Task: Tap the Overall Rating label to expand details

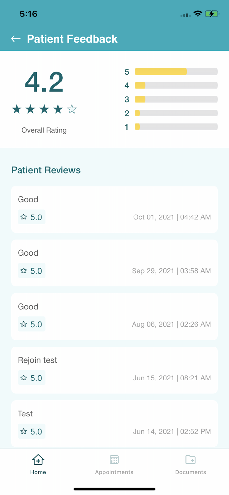Action: click(44, 130)
